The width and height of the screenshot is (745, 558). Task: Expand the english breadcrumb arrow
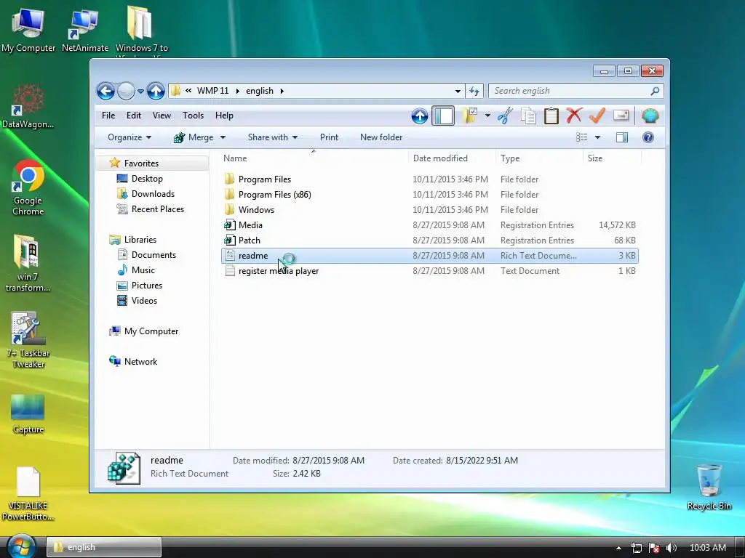tap(282, 91)
